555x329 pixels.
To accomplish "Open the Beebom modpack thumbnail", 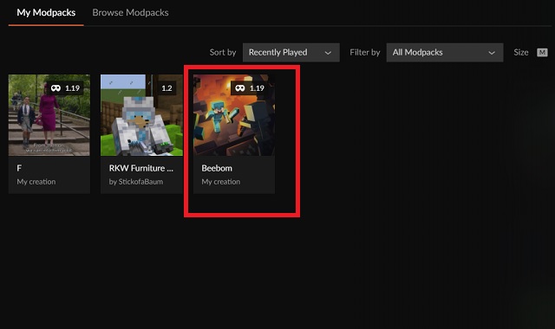I will pos(234,115).
